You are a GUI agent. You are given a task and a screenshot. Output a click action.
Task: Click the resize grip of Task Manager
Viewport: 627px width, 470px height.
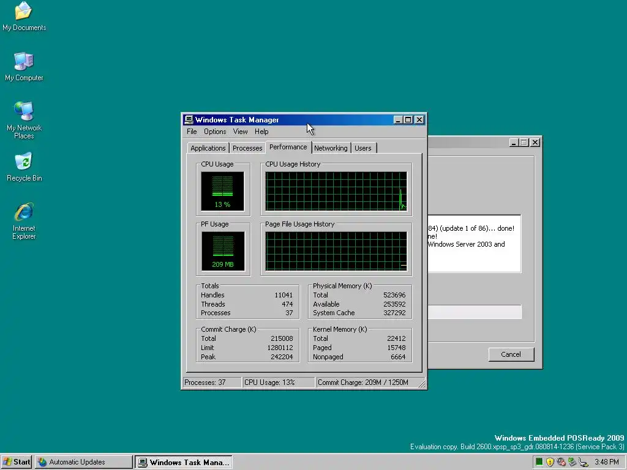pyautogui.click(x=422, y=384)
